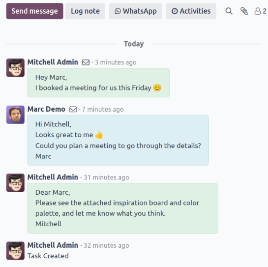This screenshot has width=268, height=267.
Task: Open the chatter search magnifier icon
Action: pos(229,11)
